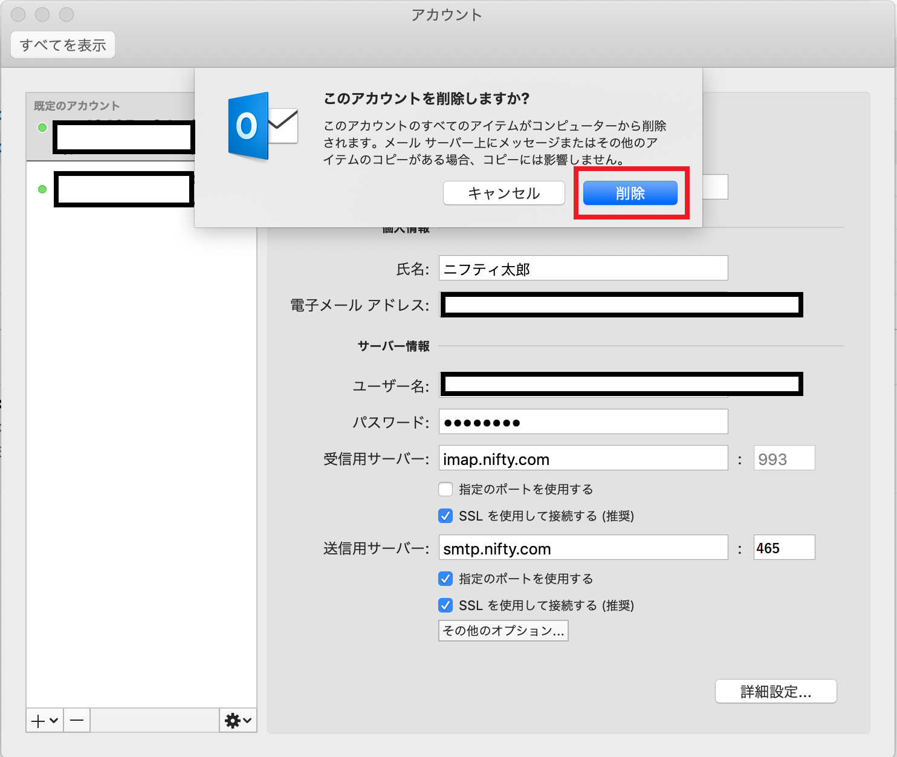Click the plus add account button
The height and width of the screenshot is (757, 897).
point(44,721)
